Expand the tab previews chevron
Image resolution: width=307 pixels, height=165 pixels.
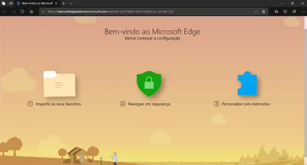coord(71,3)
